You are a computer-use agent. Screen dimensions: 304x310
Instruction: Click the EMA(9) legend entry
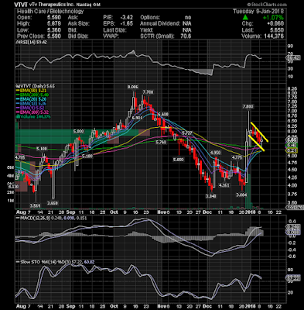(30, 108)
